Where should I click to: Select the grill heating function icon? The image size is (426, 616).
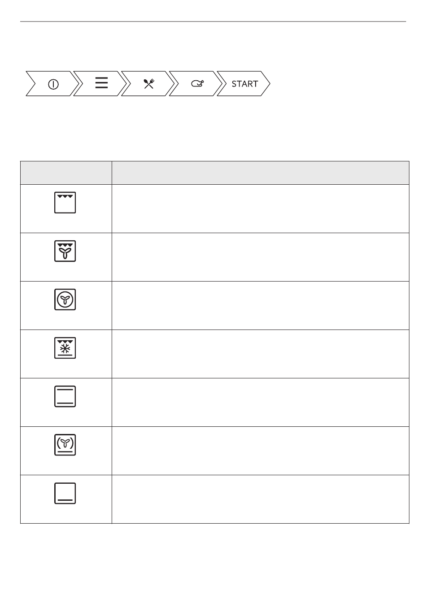[65, 203]
